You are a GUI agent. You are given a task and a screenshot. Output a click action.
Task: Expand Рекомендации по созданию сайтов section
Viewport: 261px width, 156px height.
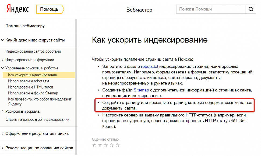tap(3, 148)
